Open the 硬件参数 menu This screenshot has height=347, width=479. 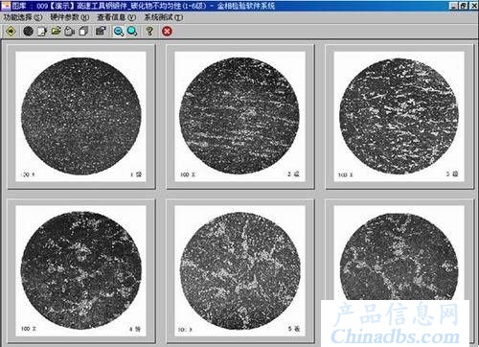pyautogui.click(x=69, y=17)
